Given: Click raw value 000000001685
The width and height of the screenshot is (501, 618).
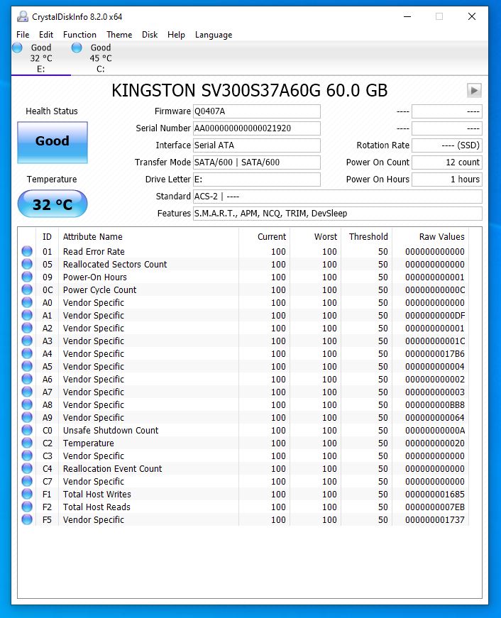Looking at the screenshot, I should (435, 494).
